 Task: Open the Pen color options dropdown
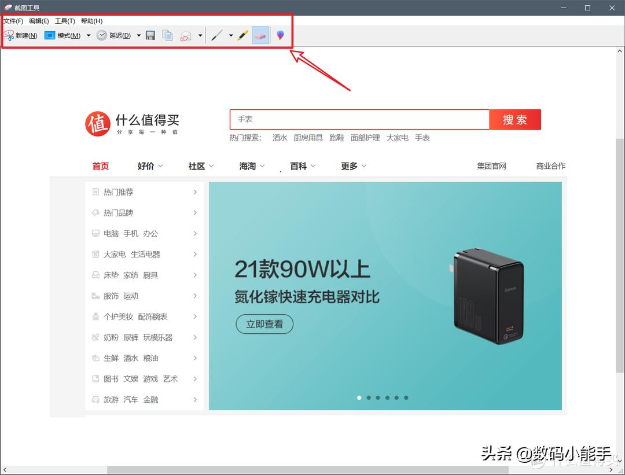click(x=230, y=35)
